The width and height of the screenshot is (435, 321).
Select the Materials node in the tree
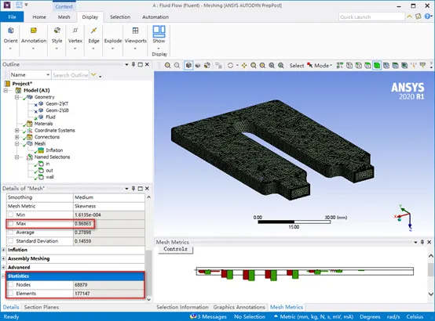pyautogui.click(x=43, y=124)
